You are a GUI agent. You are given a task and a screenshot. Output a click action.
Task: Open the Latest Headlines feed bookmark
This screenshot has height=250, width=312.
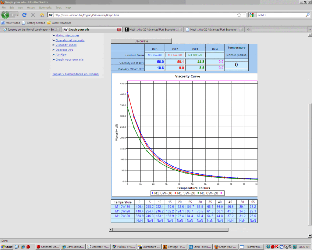(x=59, y=23)
